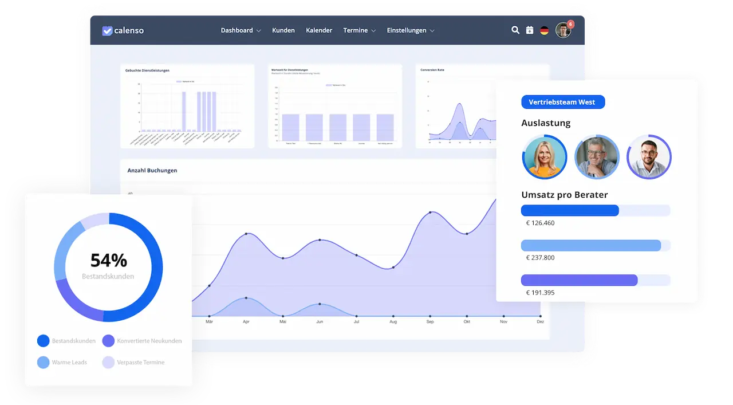Expand the Termine dropdown menu
733x405 pixels.
(359, 30)
